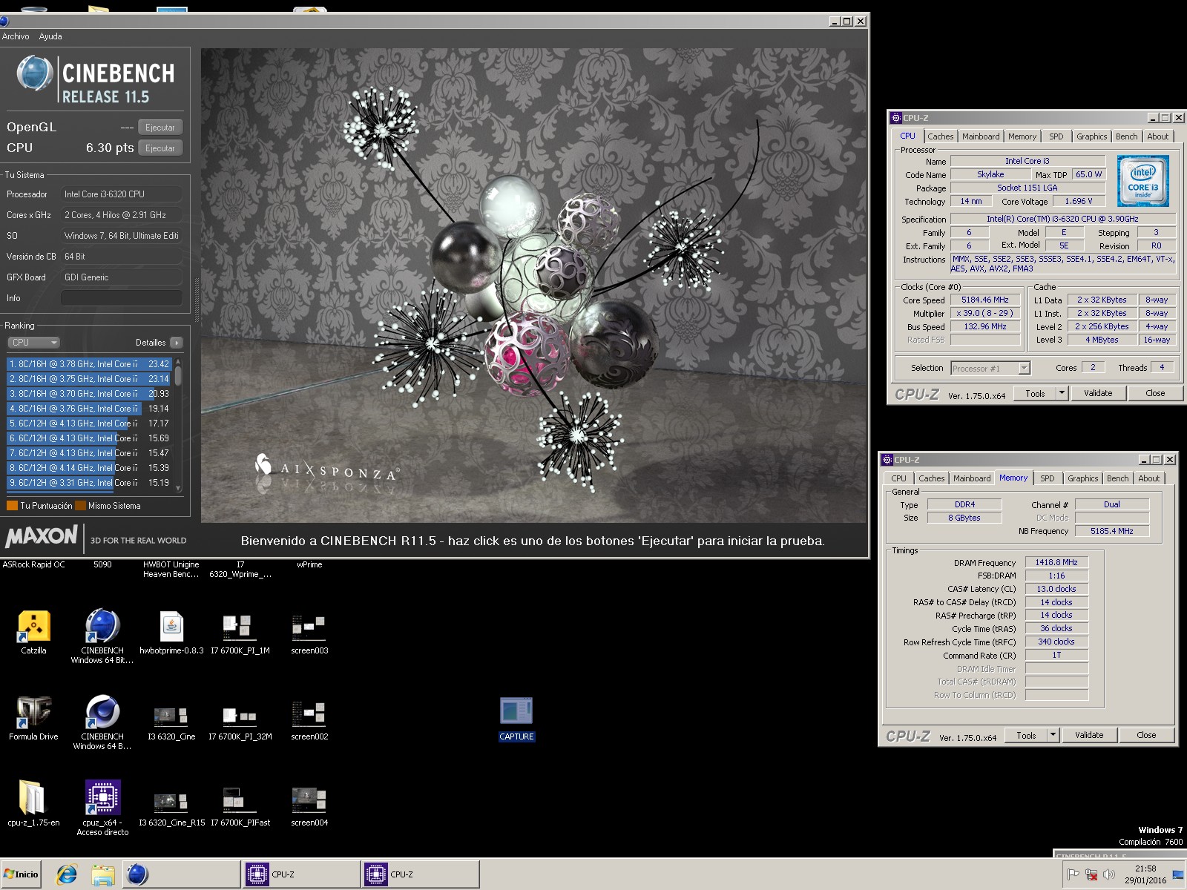
Task: Click Close in lower CPU-Z window
Action: (1146, 736)
